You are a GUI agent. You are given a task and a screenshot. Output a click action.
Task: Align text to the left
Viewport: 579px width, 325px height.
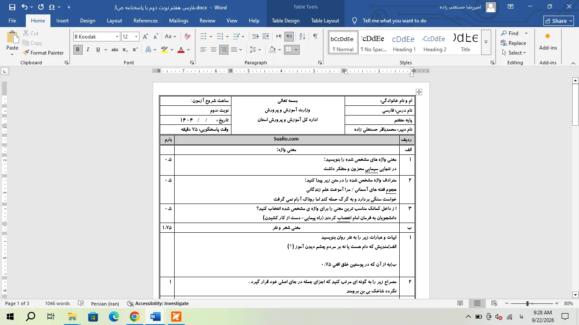[203, 50]
